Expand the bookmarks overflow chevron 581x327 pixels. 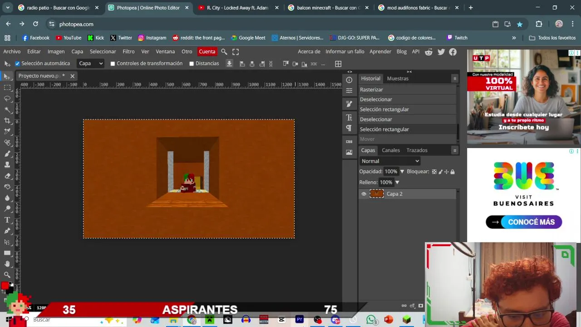pos(514,38)
